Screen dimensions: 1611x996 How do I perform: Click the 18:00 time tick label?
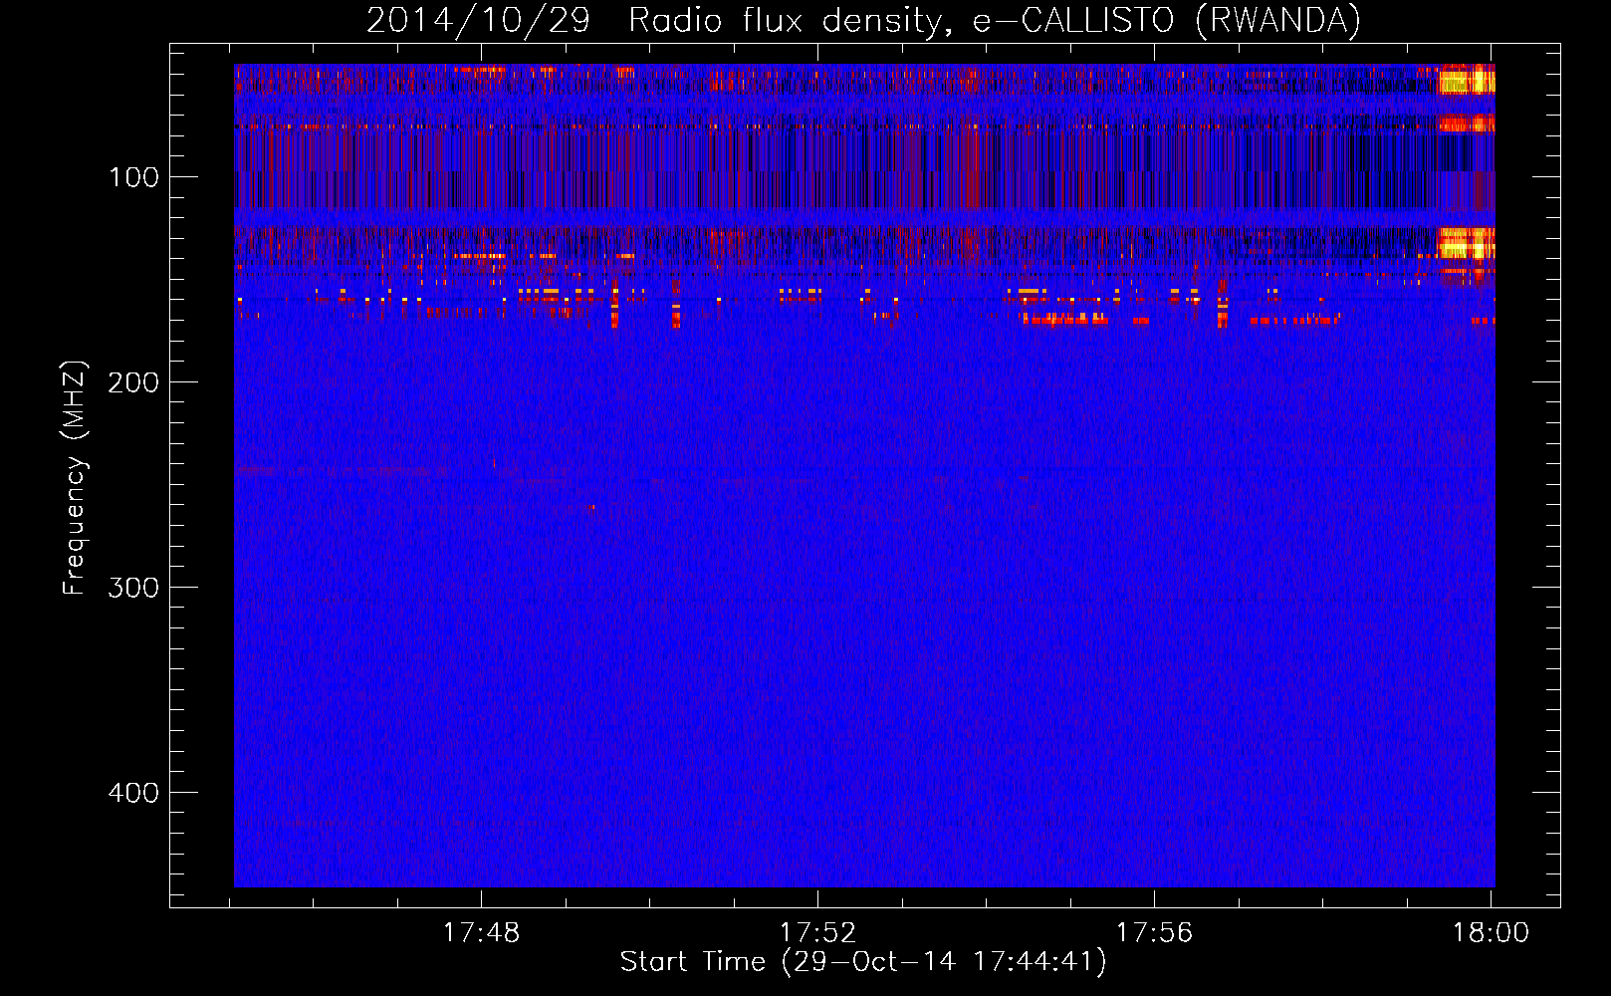pyautogui.click(x=1491, y=932)
